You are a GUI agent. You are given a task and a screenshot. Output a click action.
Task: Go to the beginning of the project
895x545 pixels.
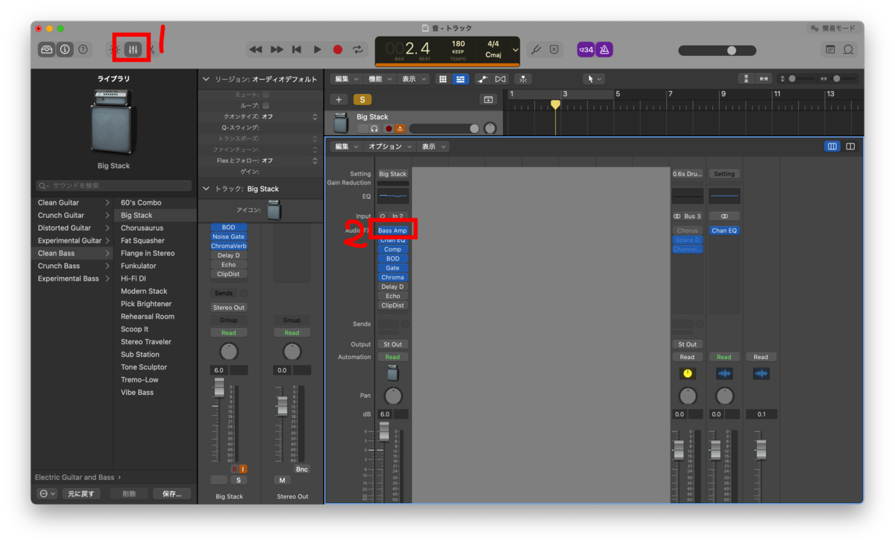[x=297, y=49]
